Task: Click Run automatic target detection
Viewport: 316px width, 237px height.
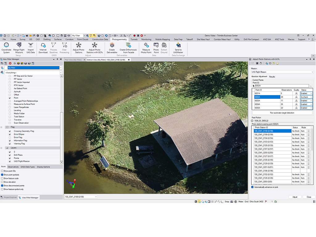Action: (282, 113)
